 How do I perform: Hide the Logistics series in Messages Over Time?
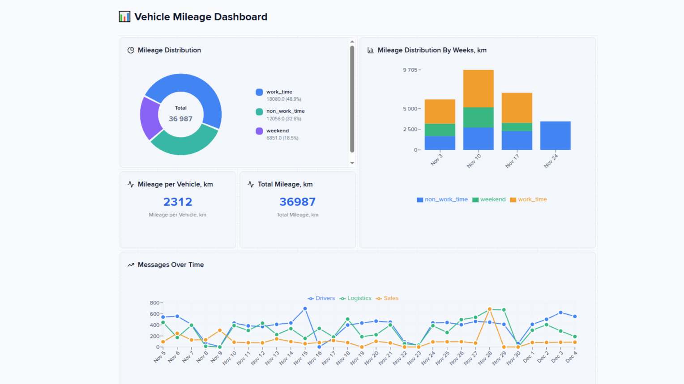[355, 298]
